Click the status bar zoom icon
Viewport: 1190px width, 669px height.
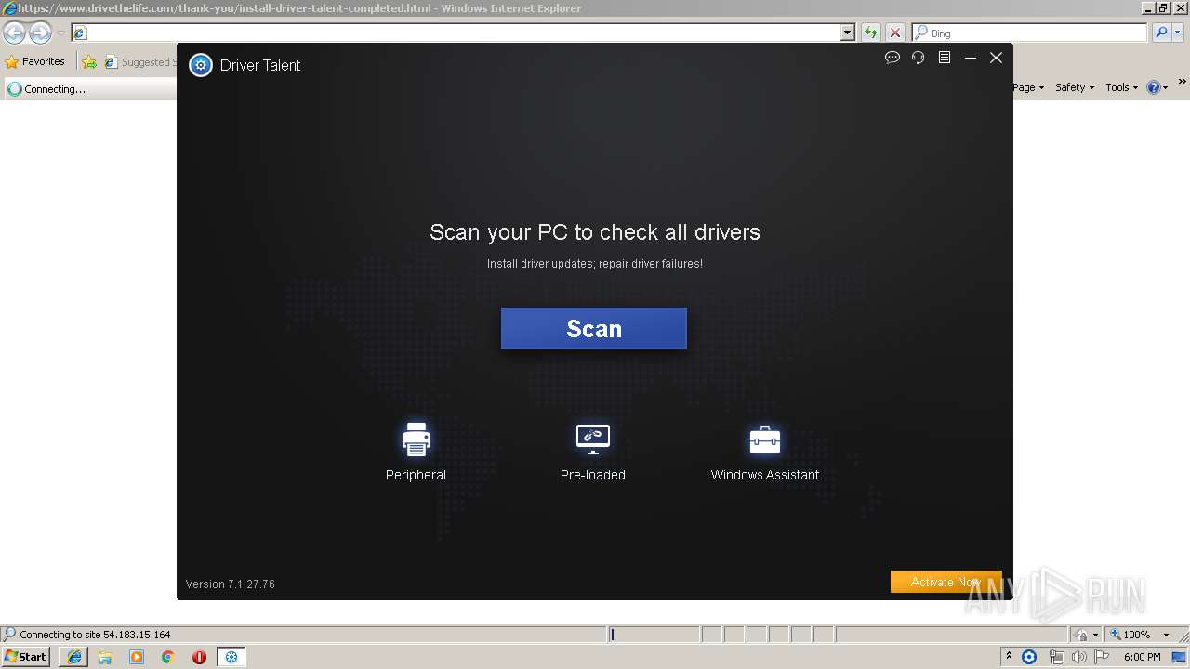tap(1116, 635)
